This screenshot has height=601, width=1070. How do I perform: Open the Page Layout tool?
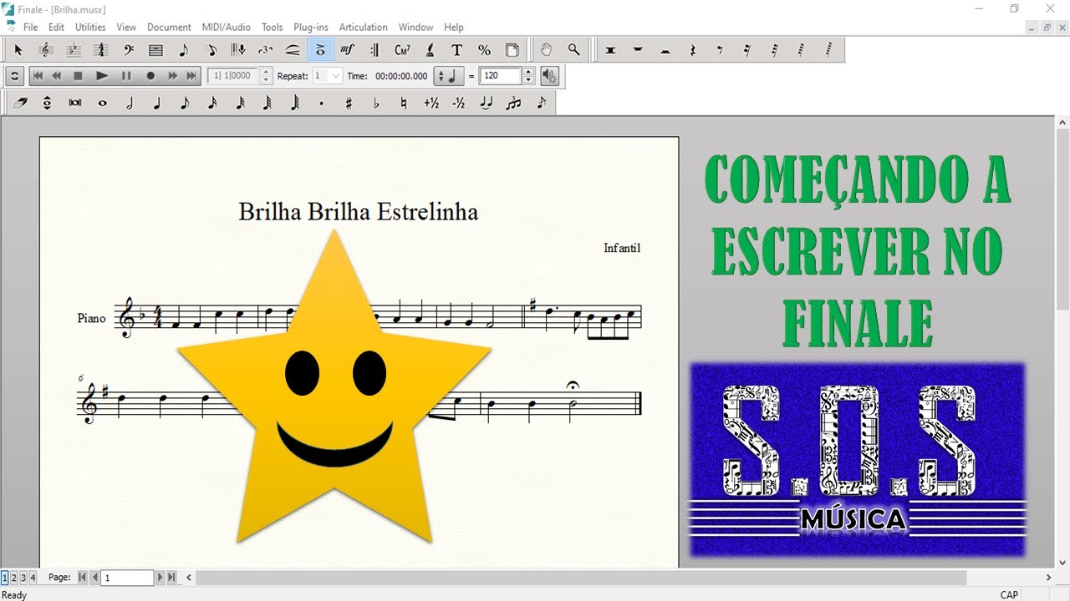(512, 50)
